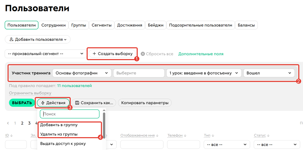Open the Основы фотографии training dropdown

(83, 73)
